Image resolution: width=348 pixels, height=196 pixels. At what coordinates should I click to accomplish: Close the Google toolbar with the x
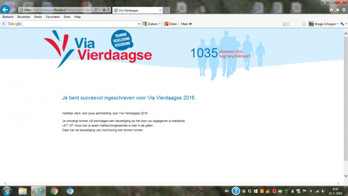pos(3,24)
